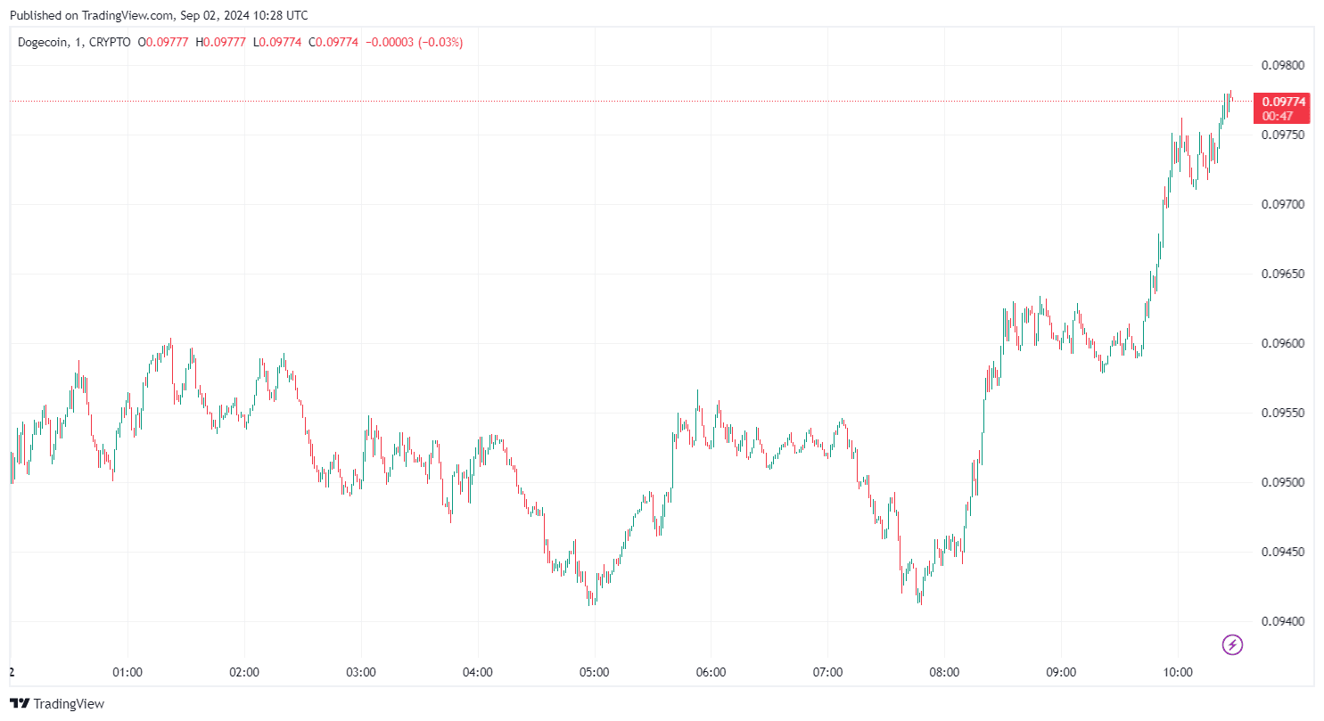
Task: Click the 0.09800 price axis label
Action: (1282, 65)
